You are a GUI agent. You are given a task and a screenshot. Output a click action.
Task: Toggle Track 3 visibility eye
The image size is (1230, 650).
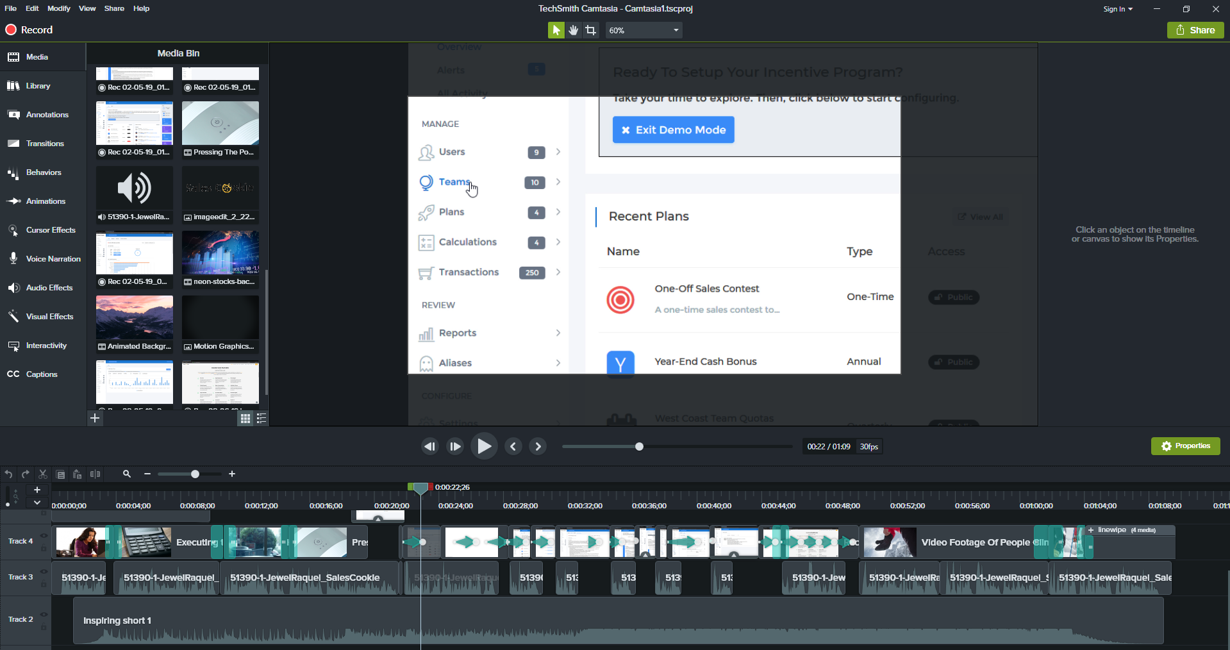[x=44, y=572]
